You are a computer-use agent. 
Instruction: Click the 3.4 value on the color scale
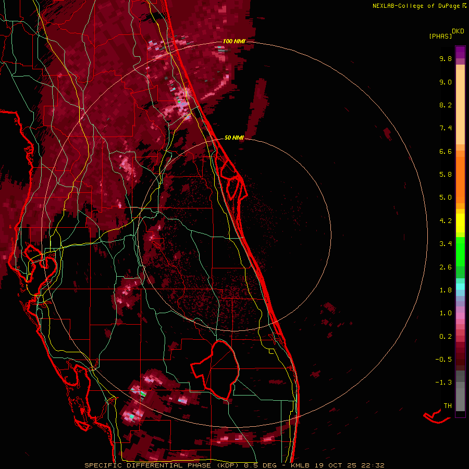[x=446, y=244]
